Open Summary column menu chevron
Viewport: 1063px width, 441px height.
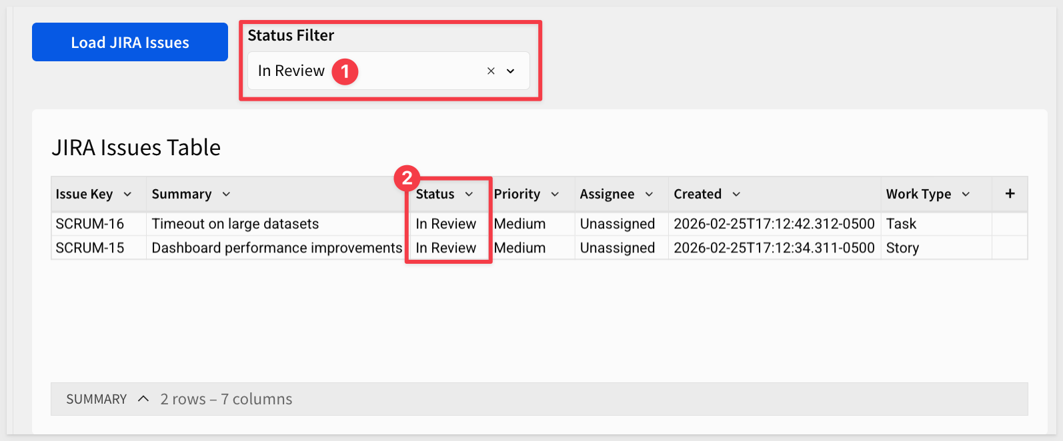[x=226, y=194]
